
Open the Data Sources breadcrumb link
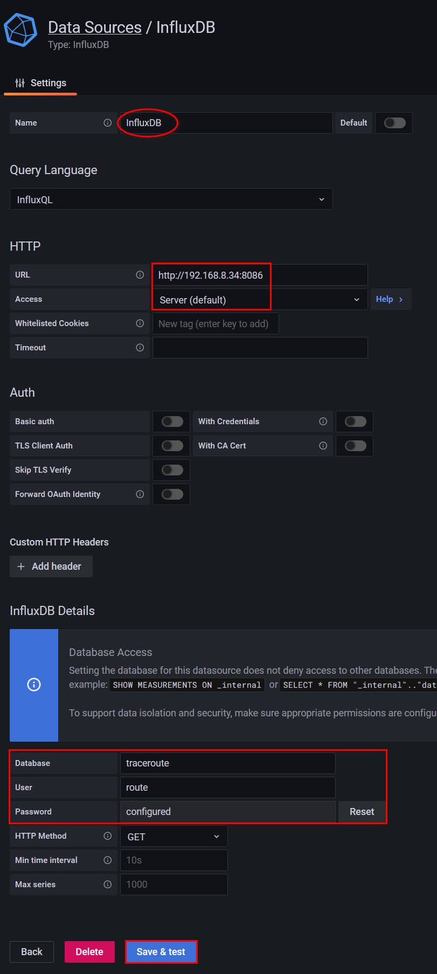point(95,27)
